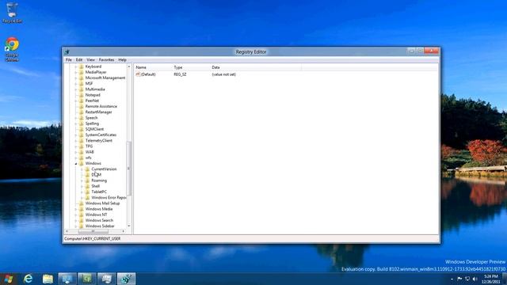Click the tree horizontal scroll right arrow
Viewport: 507px width, 285px height.
[x=124, y=231]
